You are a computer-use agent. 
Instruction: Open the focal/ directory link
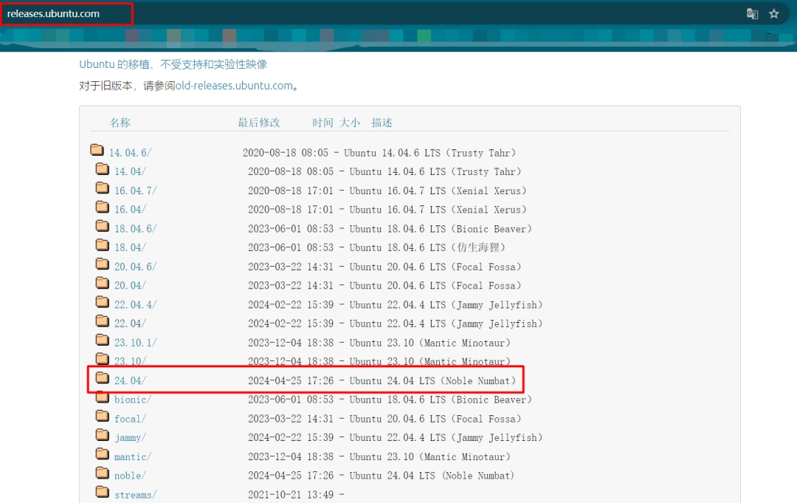coord(130,419)
